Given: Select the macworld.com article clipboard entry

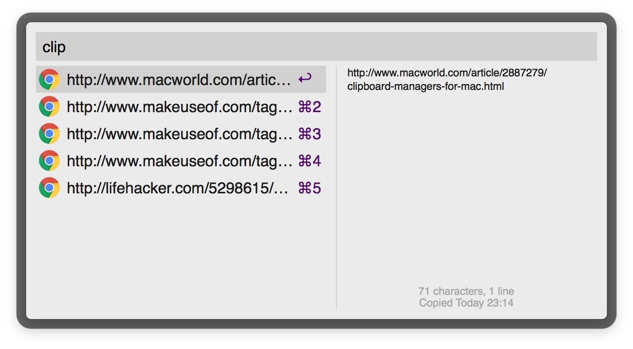Looking at the screenshot, I should click(x=181, y=79).
